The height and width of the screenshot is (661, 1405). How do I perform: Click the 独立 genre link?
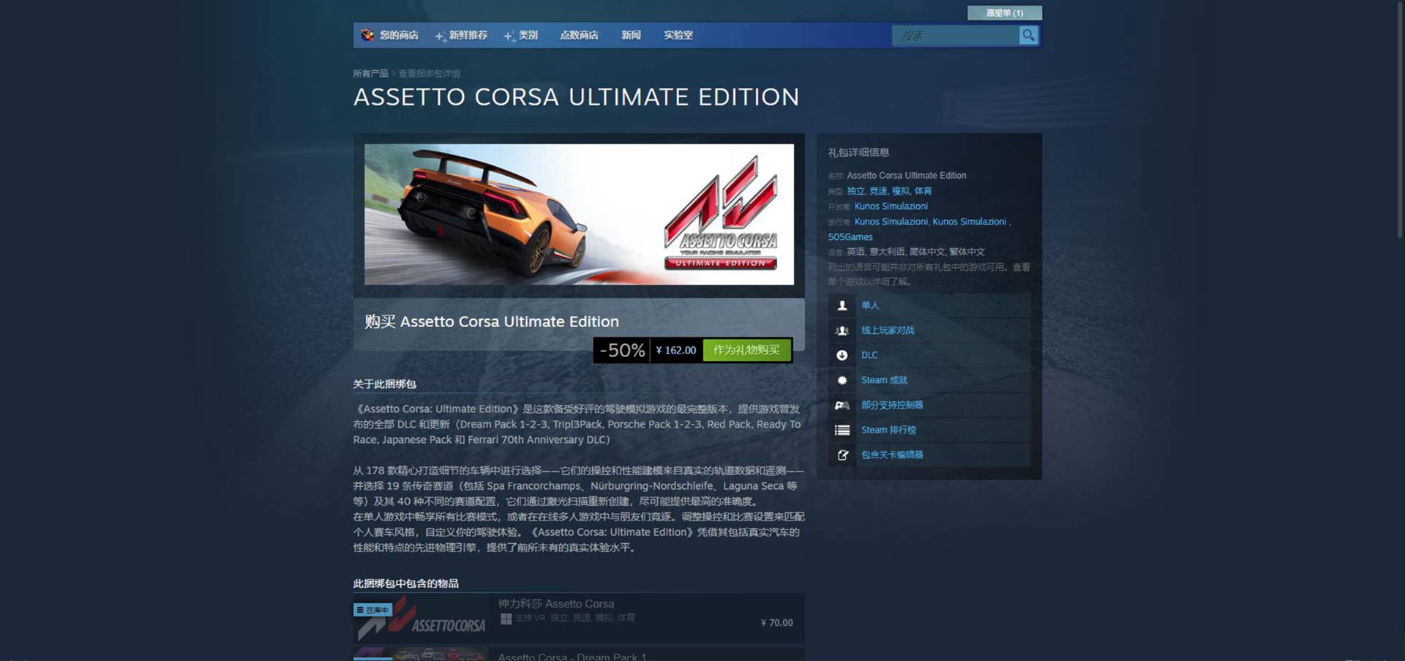click(855, 191)
